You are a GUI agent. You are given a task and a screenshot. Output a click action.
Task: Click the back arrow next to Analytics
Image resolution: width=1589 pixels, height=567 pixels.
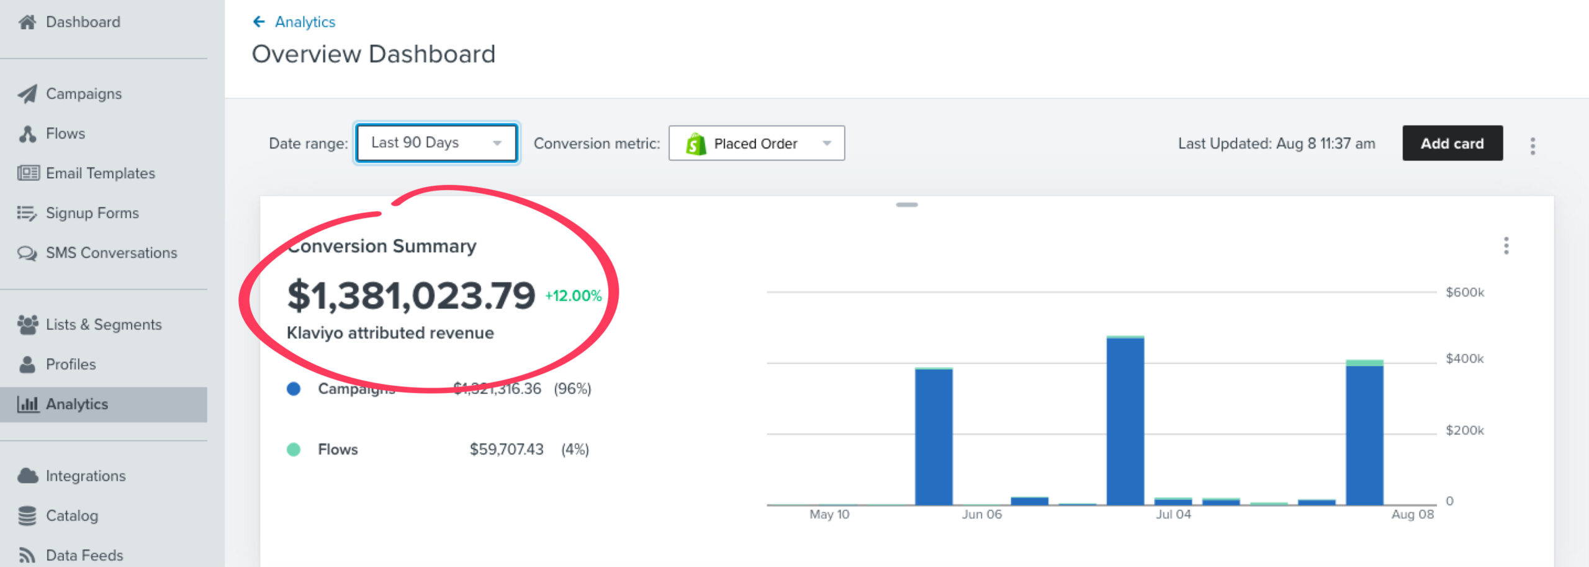259,22
